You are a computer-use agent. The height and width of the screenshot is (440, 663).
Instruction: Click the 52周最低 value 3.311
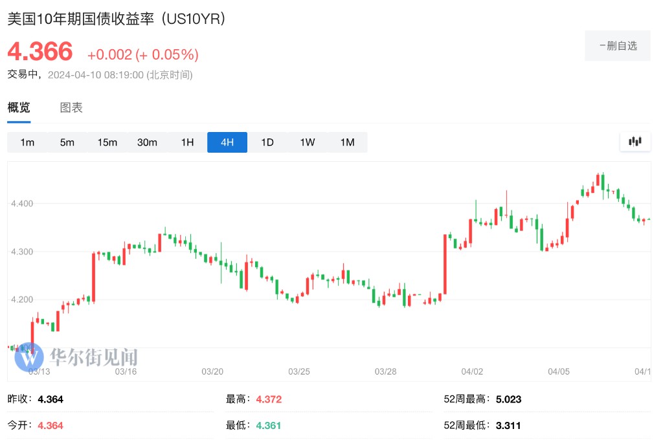click(x=508, y=426)
